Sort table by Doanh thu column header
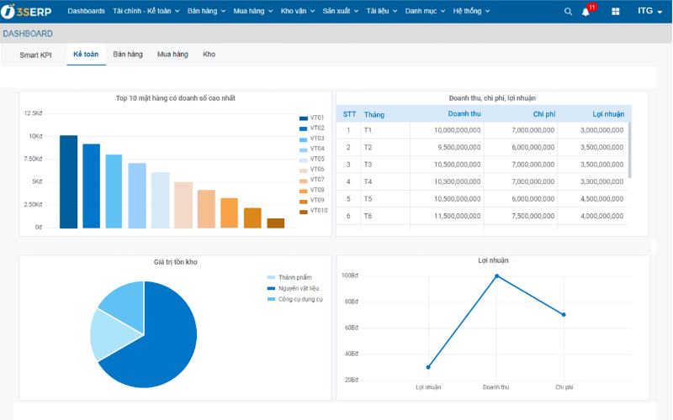The height and width of the screenshot is (420, 673). tap(464, 114)
